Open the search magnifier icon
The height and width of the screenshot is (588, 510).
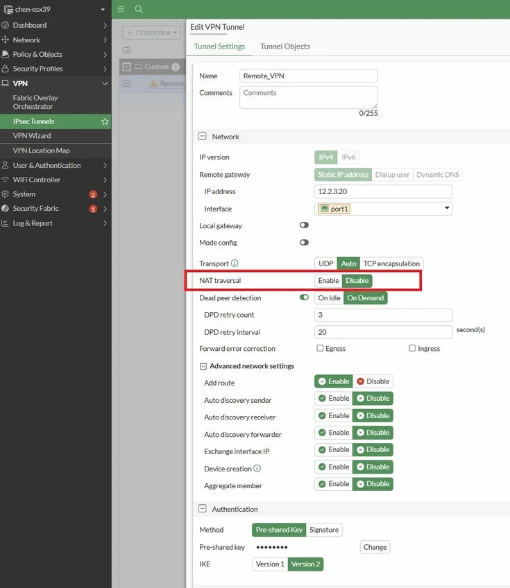tap(139, 9)
